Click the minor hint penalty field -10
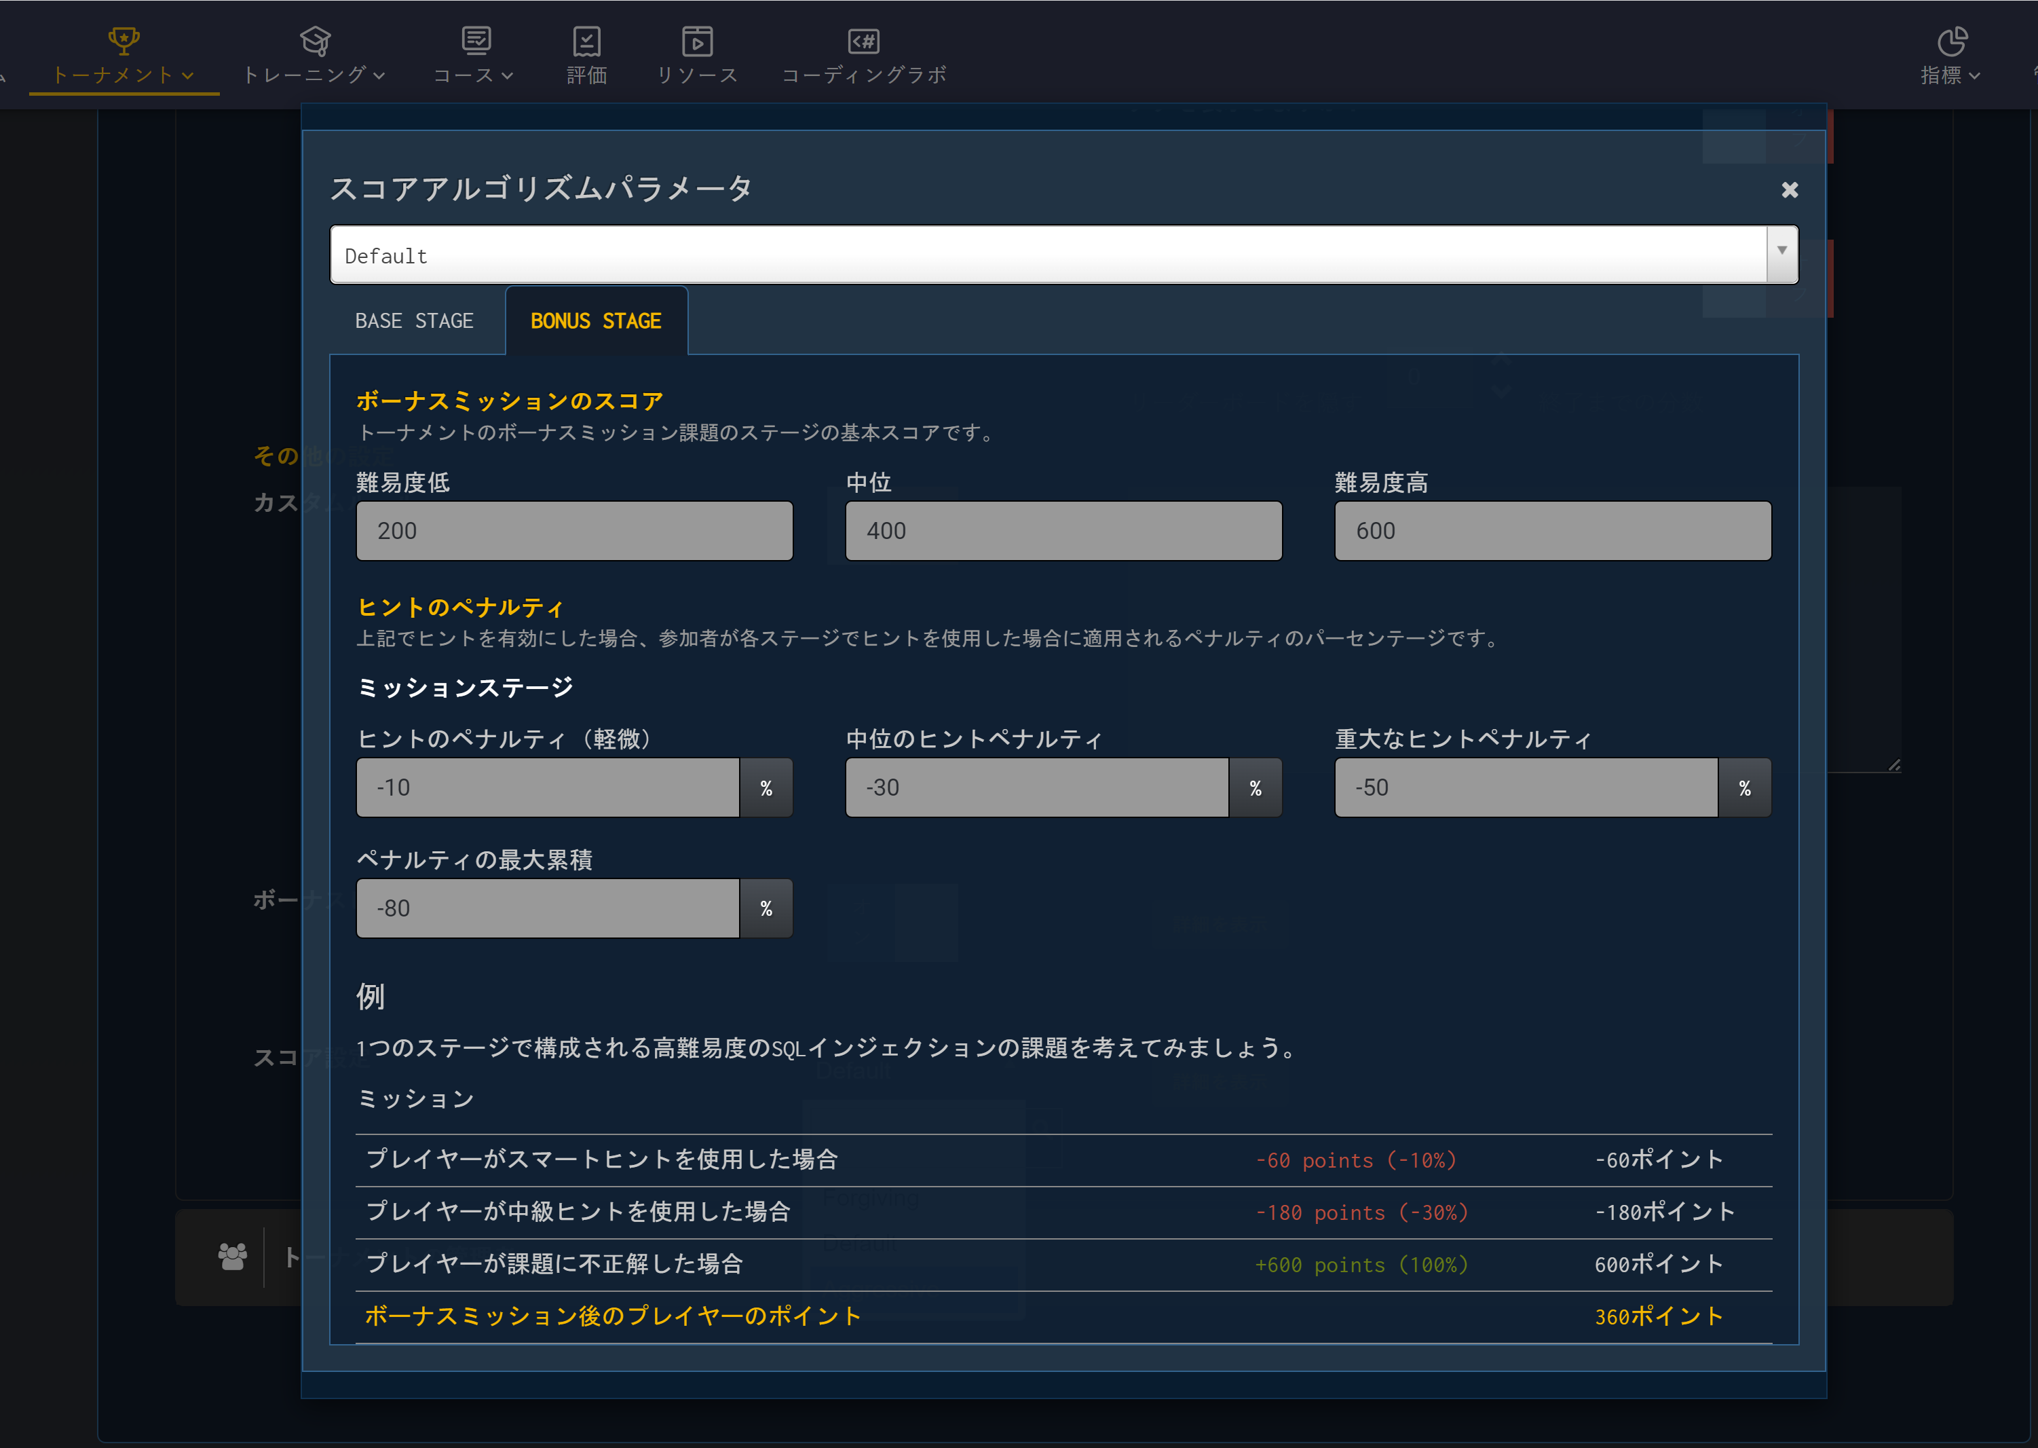2038x1448 pixels. pos(548,787)
